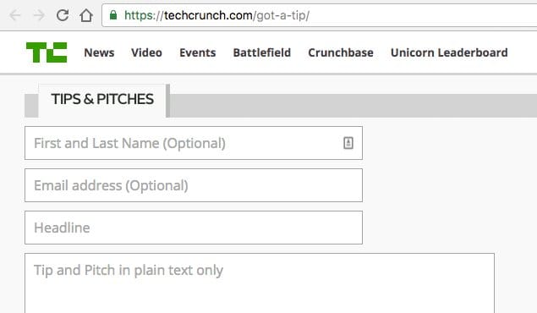Click the browser back arrow
Viewport: 537px width, 313px height.
(x=15, y=15)
